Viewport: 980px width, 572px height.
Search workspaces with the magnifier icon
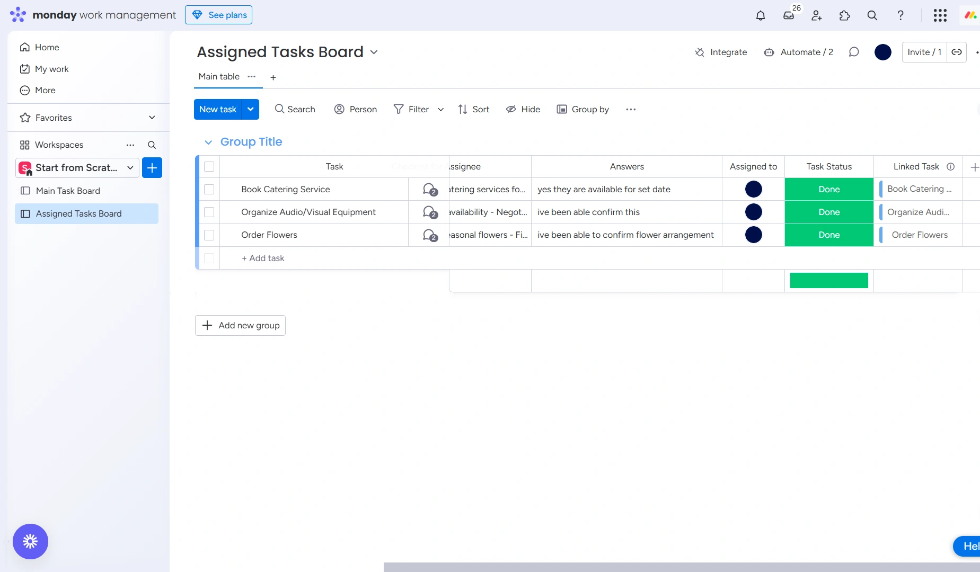click(152, 145)
